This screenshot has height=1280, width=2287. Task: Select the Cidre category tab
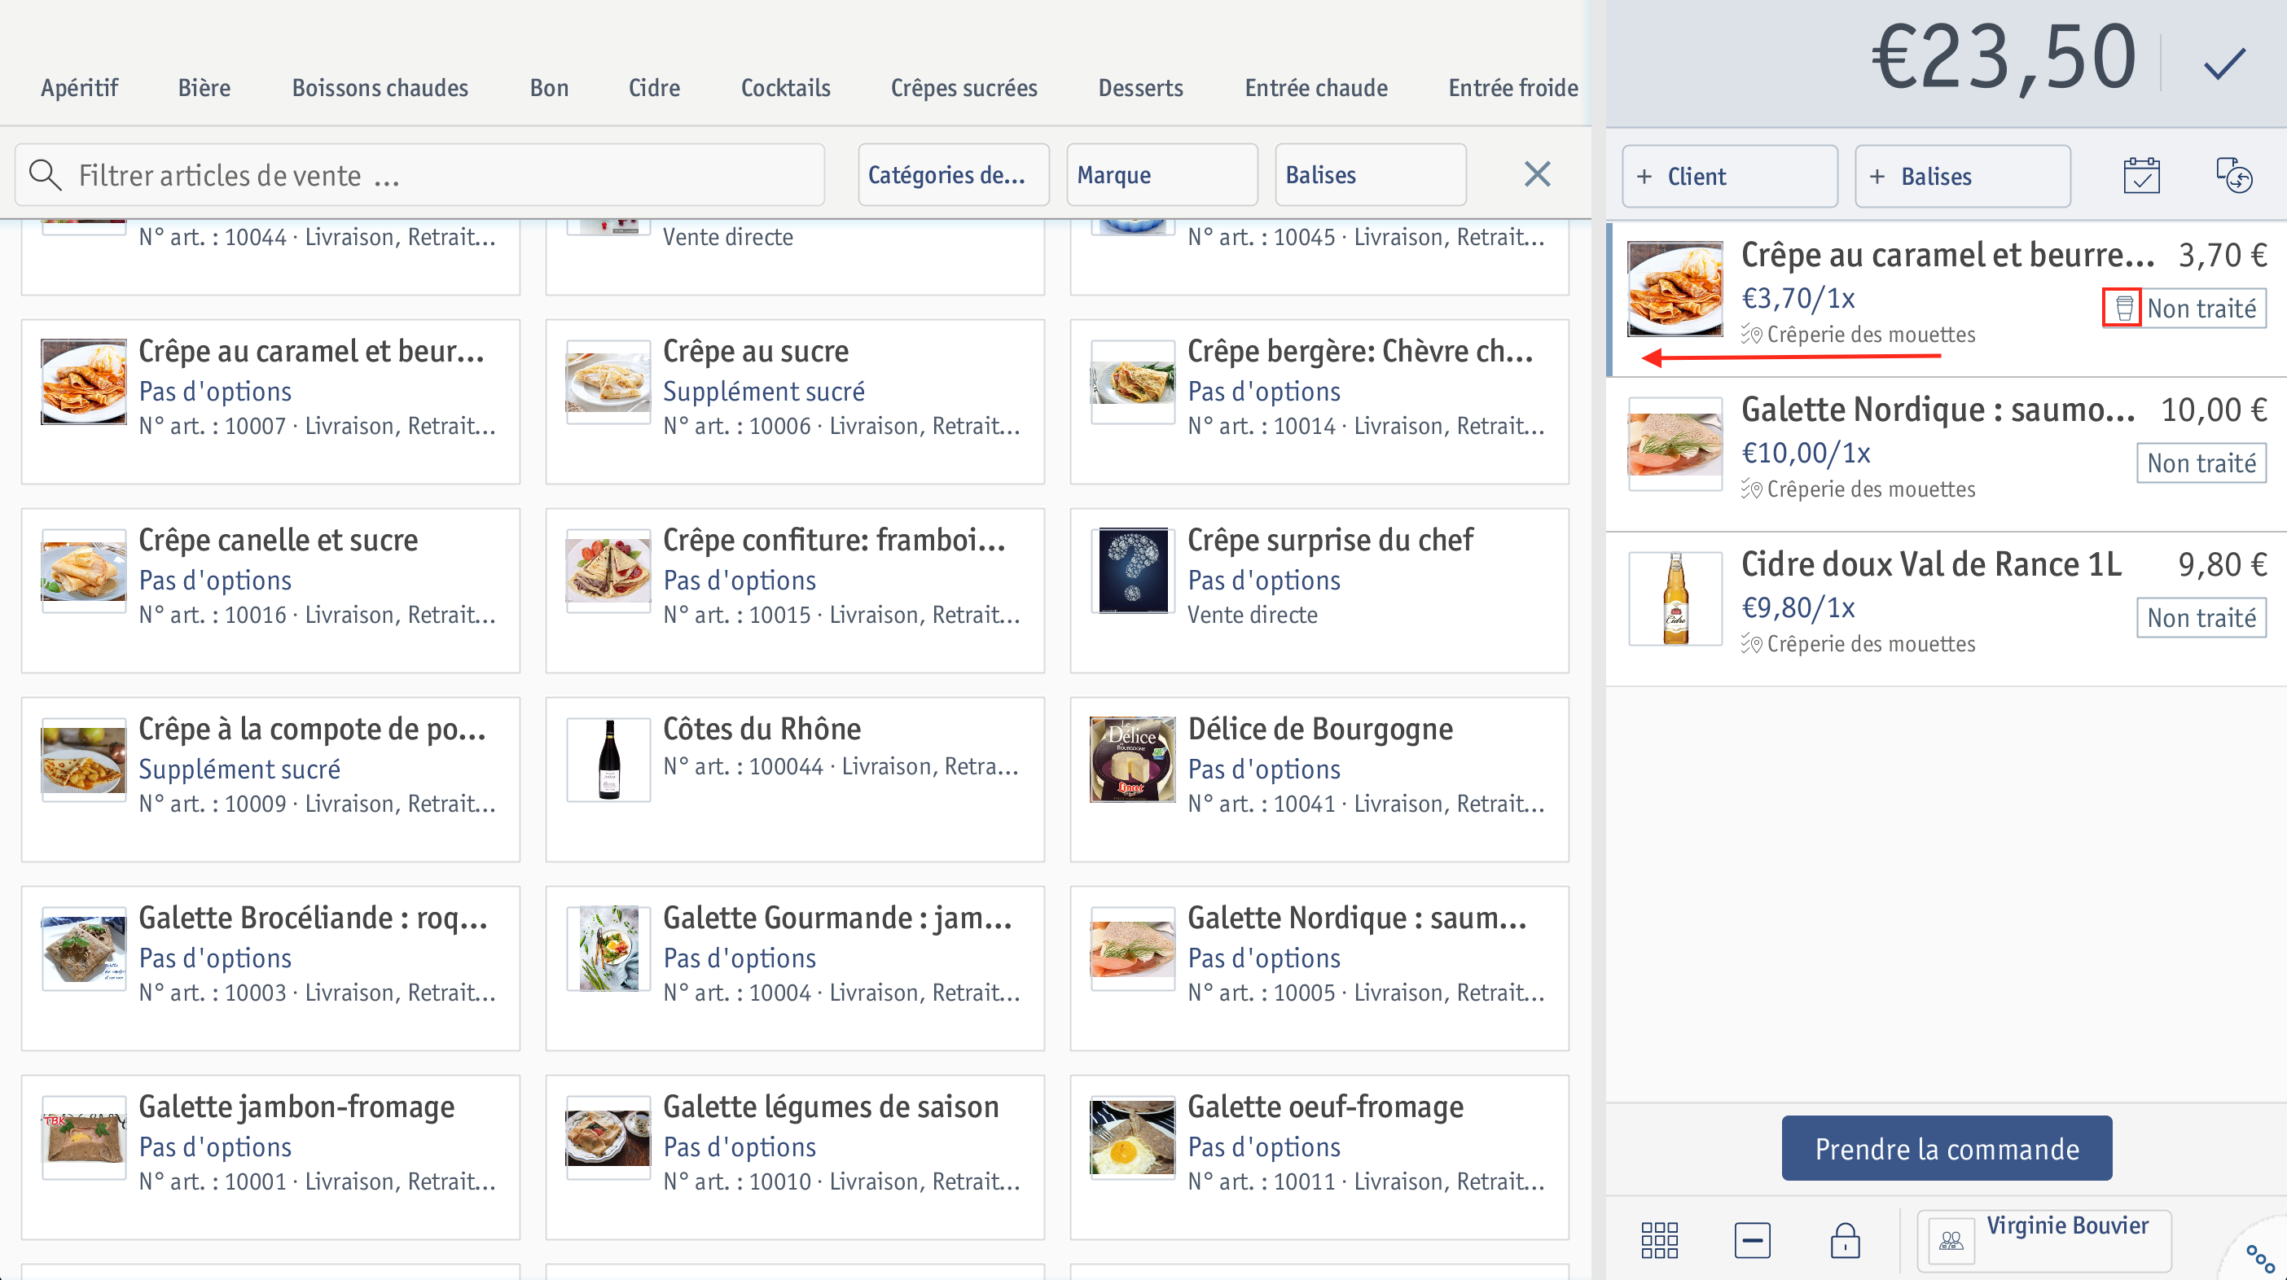pyautogui.click(x=654, y=88)
